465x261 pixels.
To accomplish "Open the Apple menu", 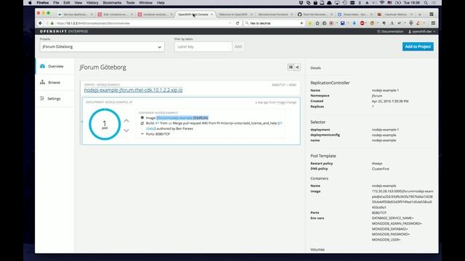I will pyautogui.click(x=30, y=3).
